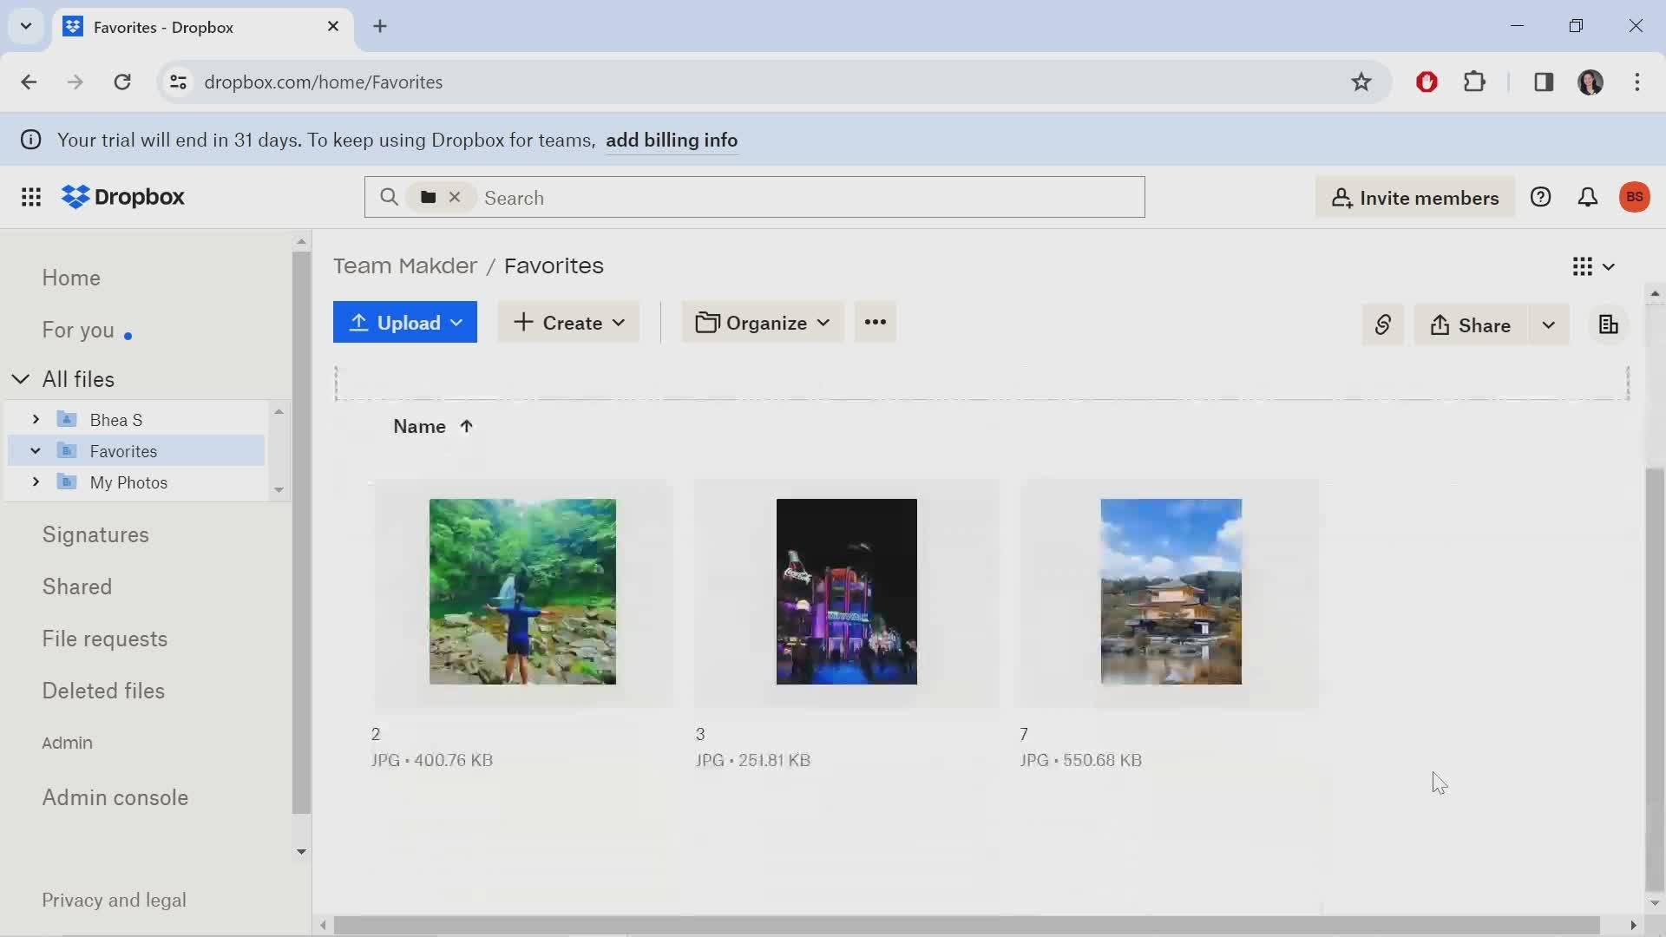Go back to previous page
This screenshot has width=1666, height=937.
point(29,82)
